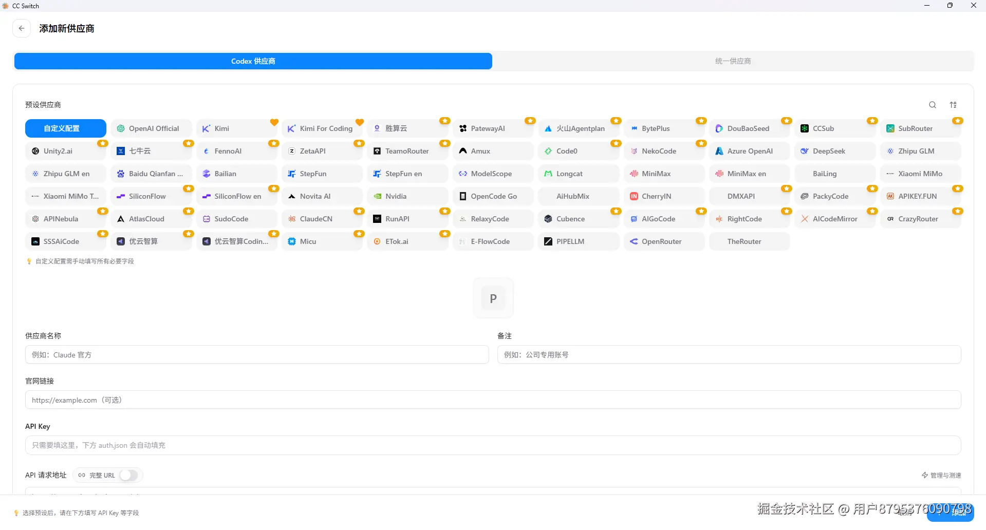The width and height of the screenshot is (986, 530).
Task: Select the Xiaomi MiMo preset
Action: (920, 174)
